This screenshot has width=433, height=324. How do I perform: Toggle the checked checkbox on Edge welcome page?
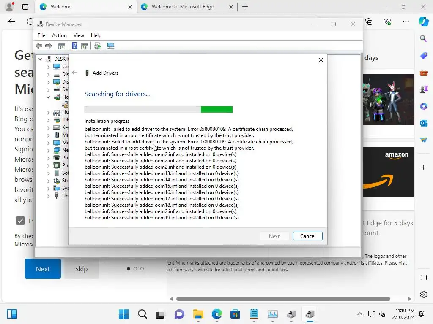(20, 220)
